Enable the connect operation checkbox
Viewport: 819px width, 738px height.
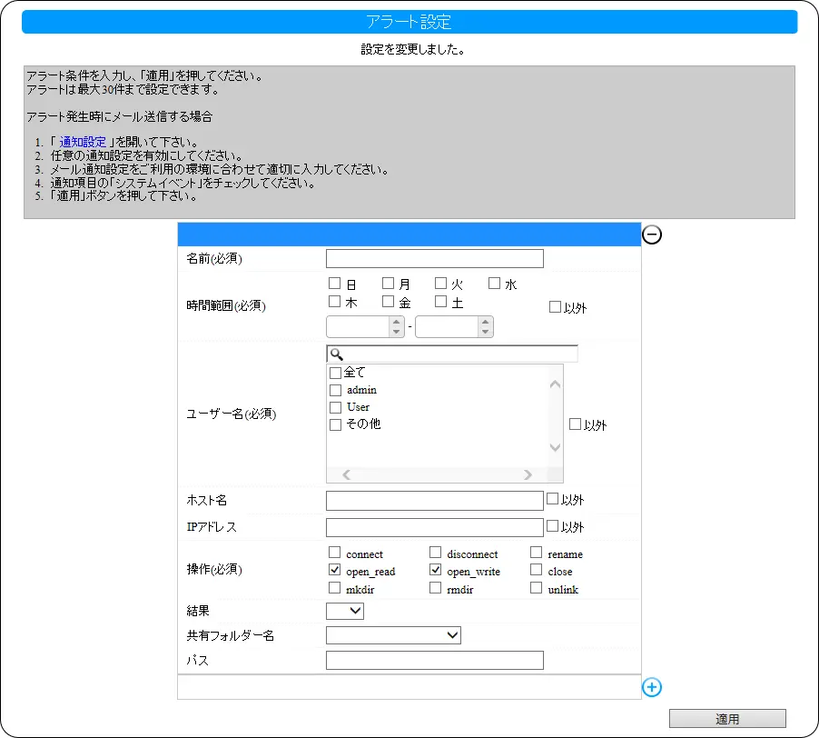[x=335, y=553]
